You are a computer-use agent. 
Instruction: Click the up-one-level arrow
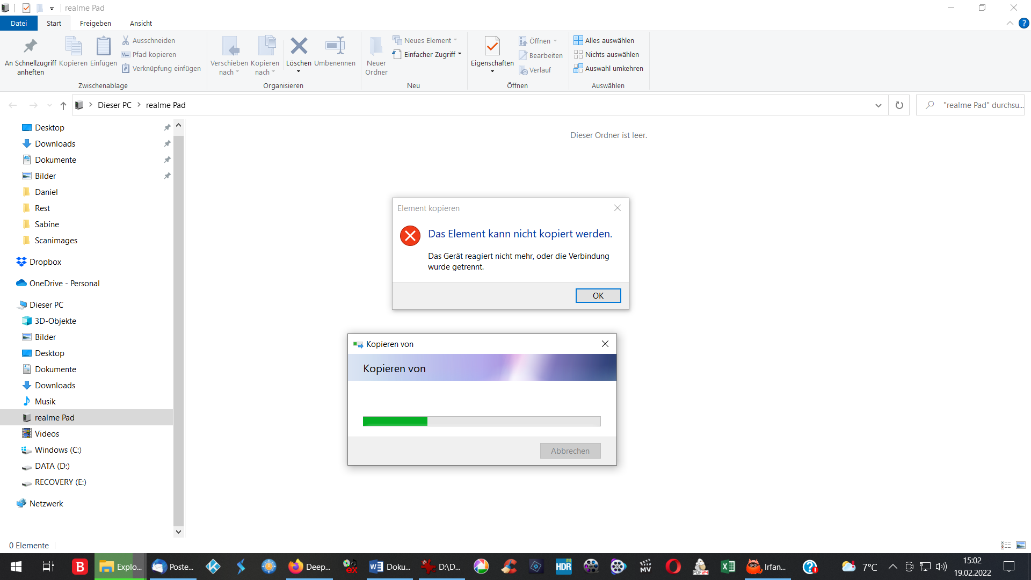(x=63, y=105)
